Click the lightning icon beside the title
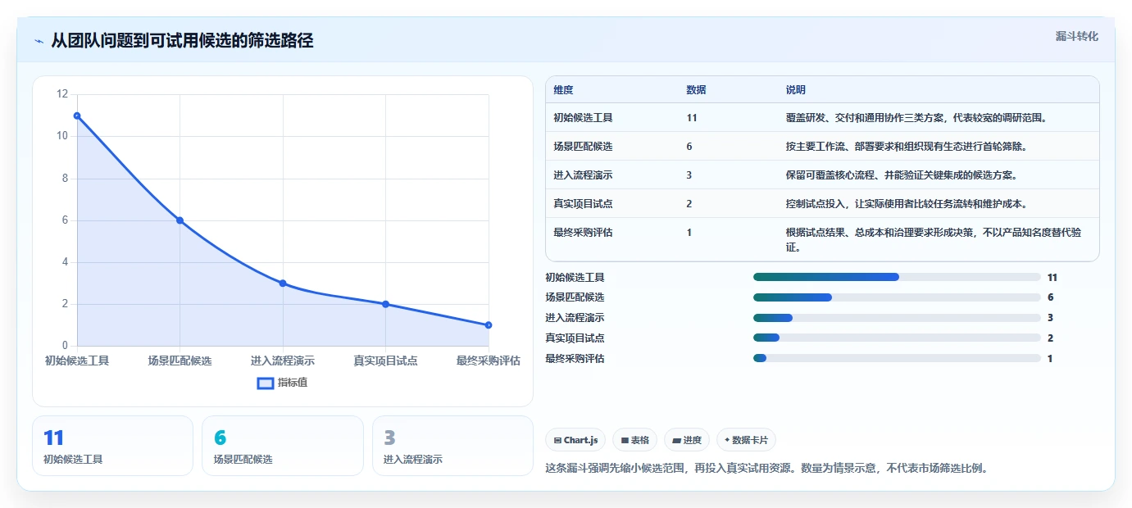 click(39, 41)
